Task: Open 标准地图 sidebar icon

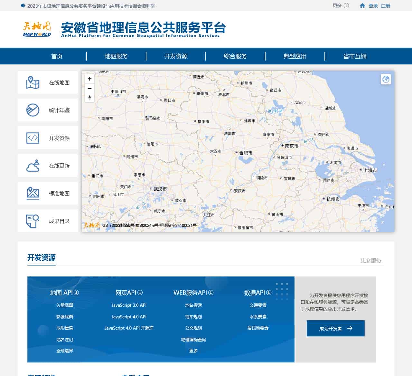Action: tap(33, 193)
